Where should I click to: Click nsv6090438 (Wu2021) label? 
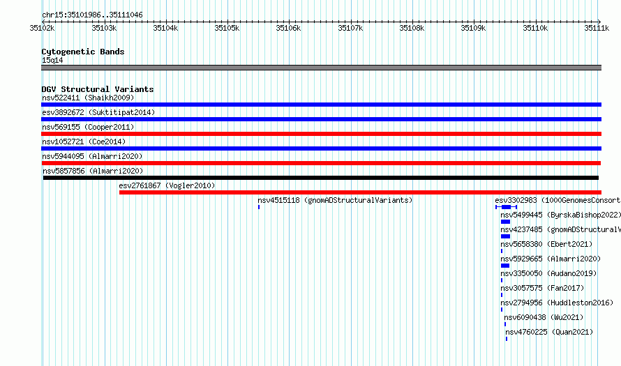pos(544,317)
